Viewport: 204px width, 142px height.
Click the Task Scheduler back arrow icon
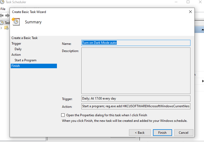pos(2,16)
